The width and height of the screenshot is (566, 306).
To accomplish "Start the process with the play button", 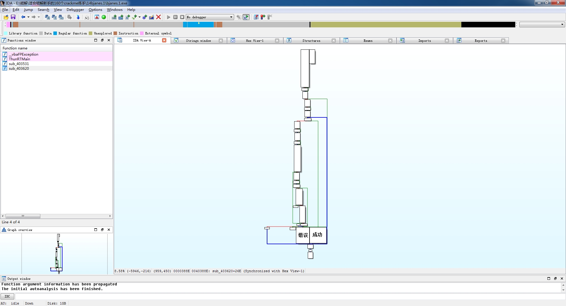I will (169, 17).
